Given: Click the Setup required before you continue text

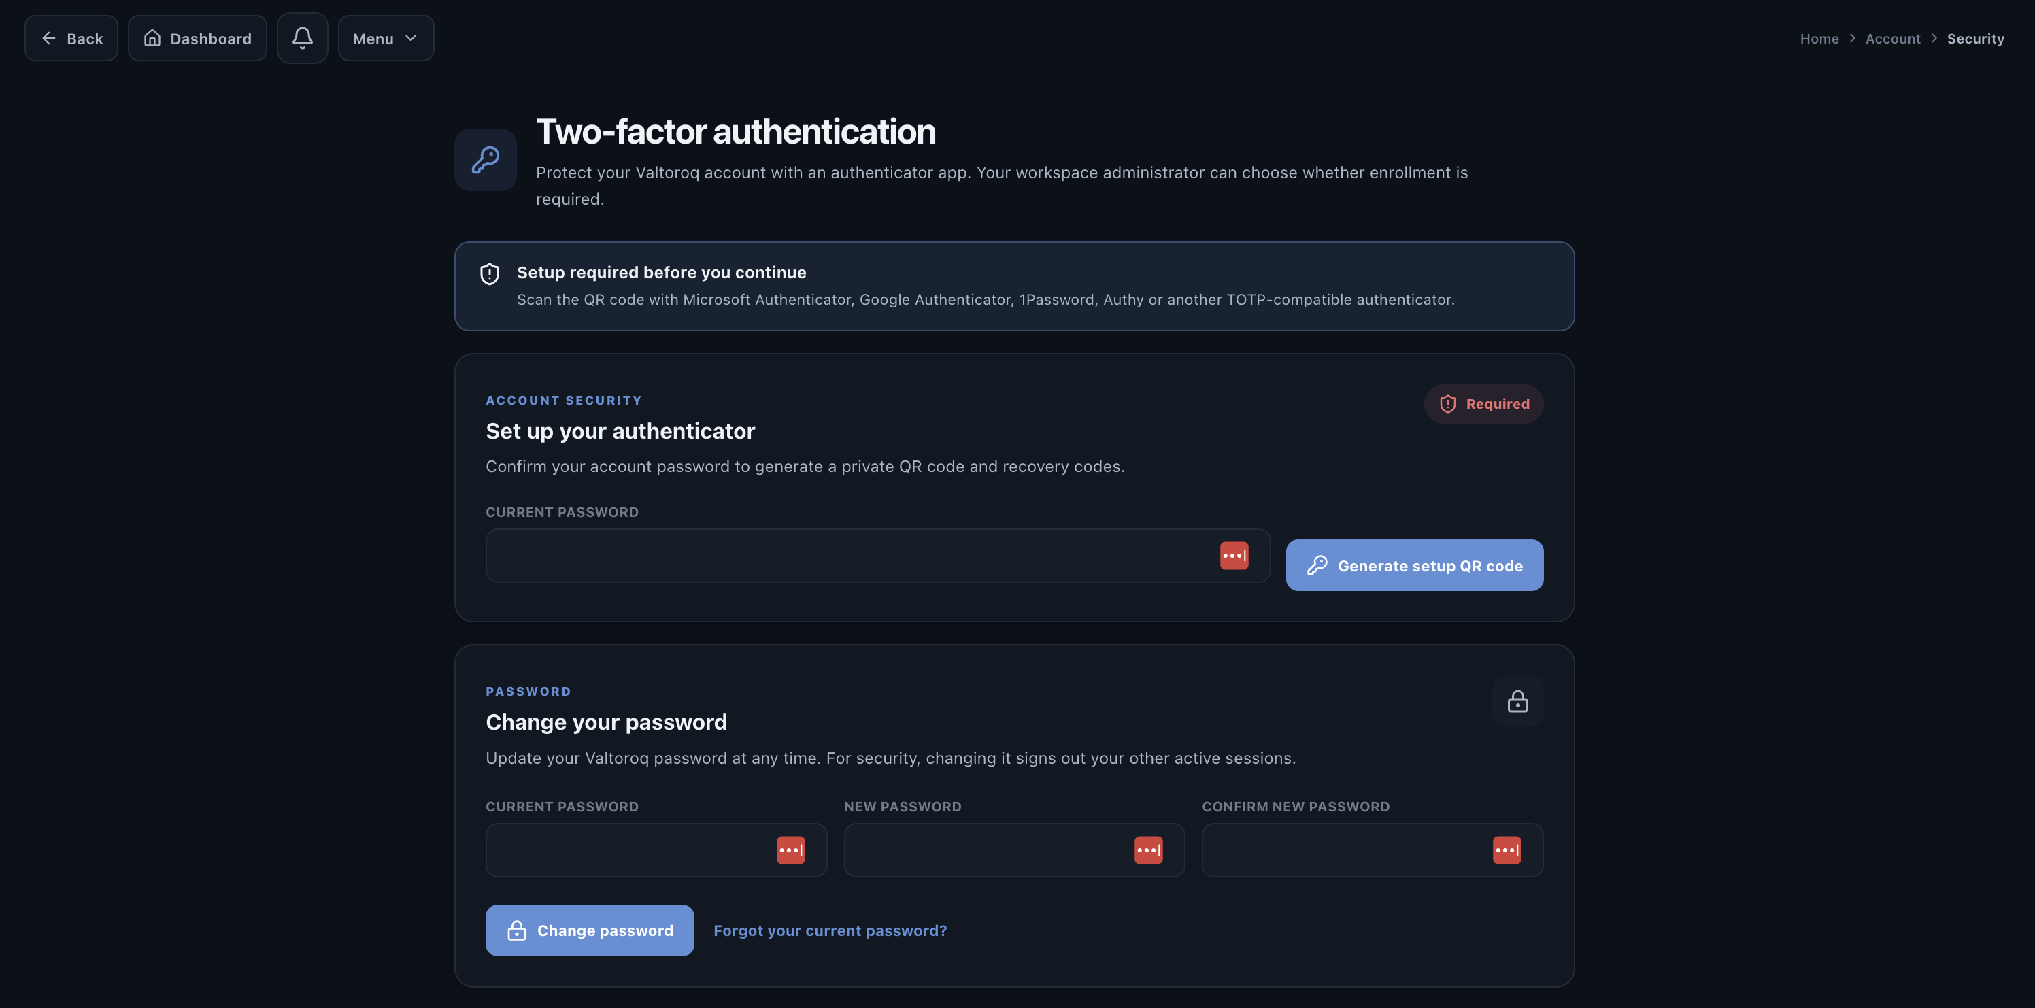Looking at the screenshot, I should click(x=661, y=273).
